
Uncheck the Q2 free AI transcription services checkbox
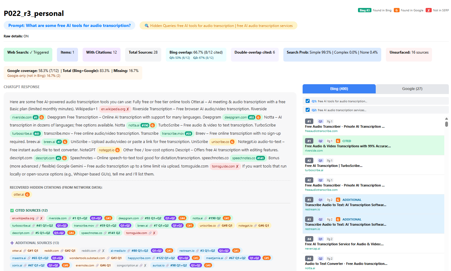[307, 110]
